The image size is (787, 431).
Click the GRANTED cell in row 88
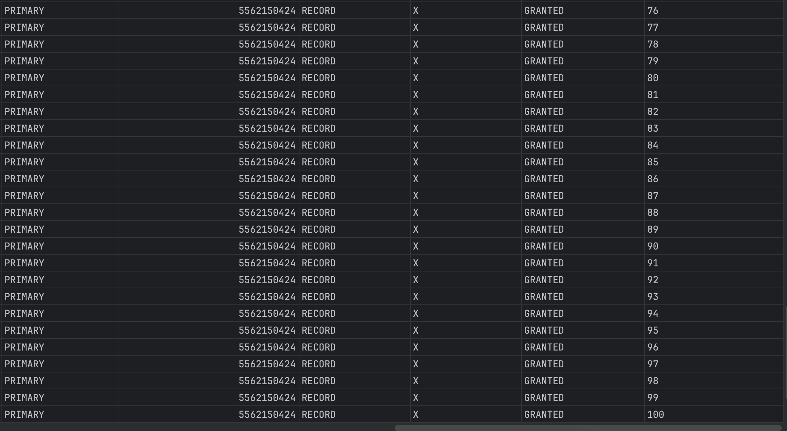544,213
